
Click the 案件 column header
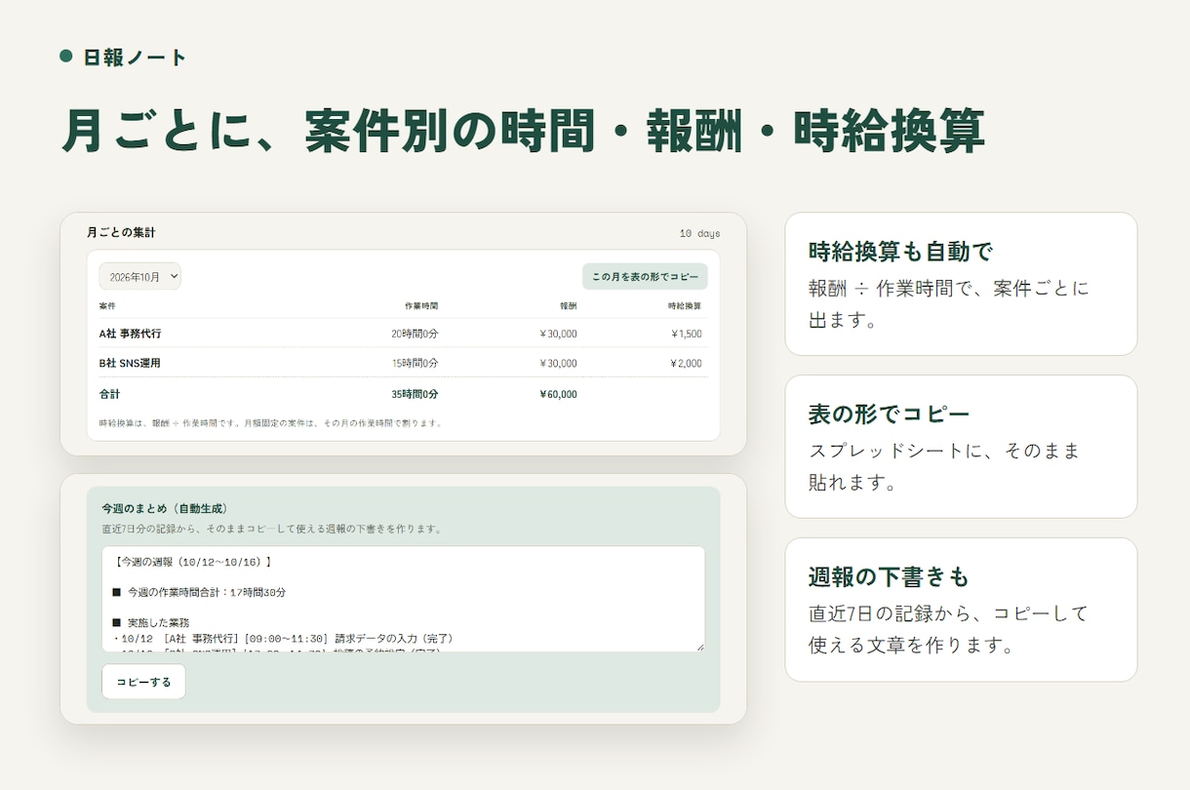tap(107, 306)
